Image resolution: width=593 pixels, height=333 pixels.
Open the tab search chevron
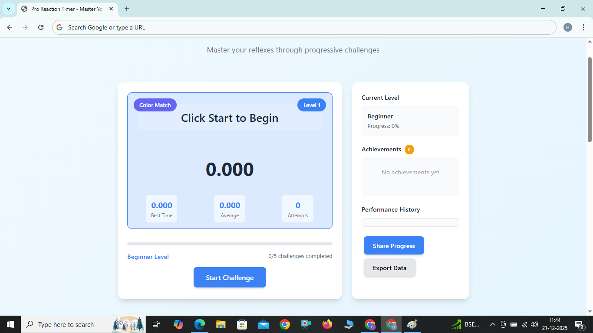tap(9, 9)
